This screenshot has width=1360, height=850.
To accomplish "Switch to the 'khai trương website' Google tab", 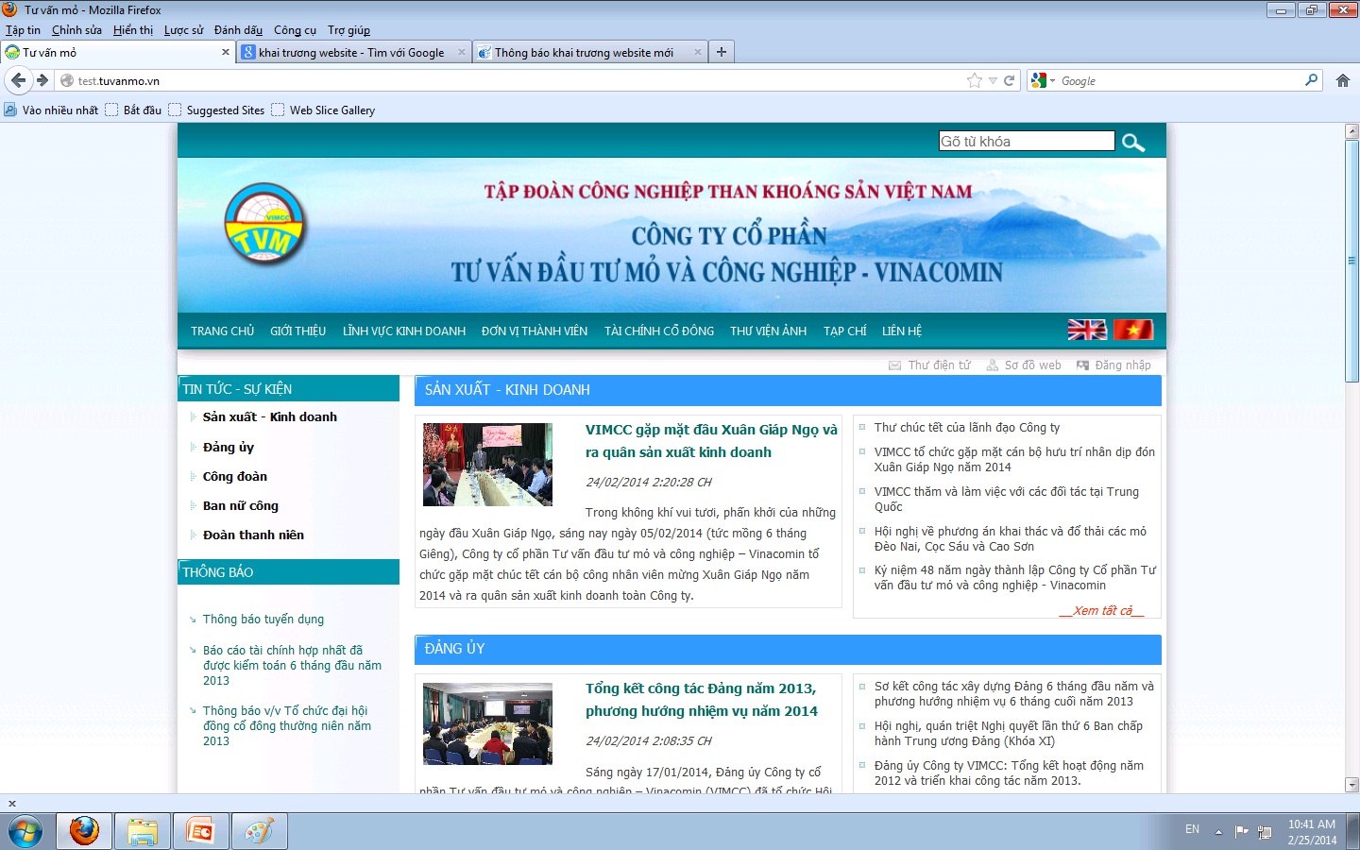I will (351, 52).
